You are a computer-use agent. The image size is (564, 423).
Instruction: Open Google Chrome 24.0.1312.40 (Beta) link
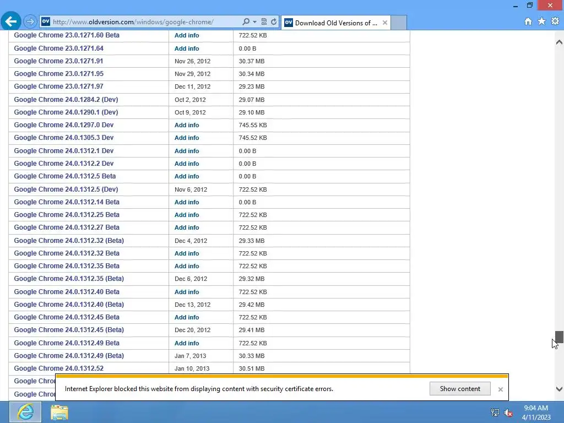[69, 304]
